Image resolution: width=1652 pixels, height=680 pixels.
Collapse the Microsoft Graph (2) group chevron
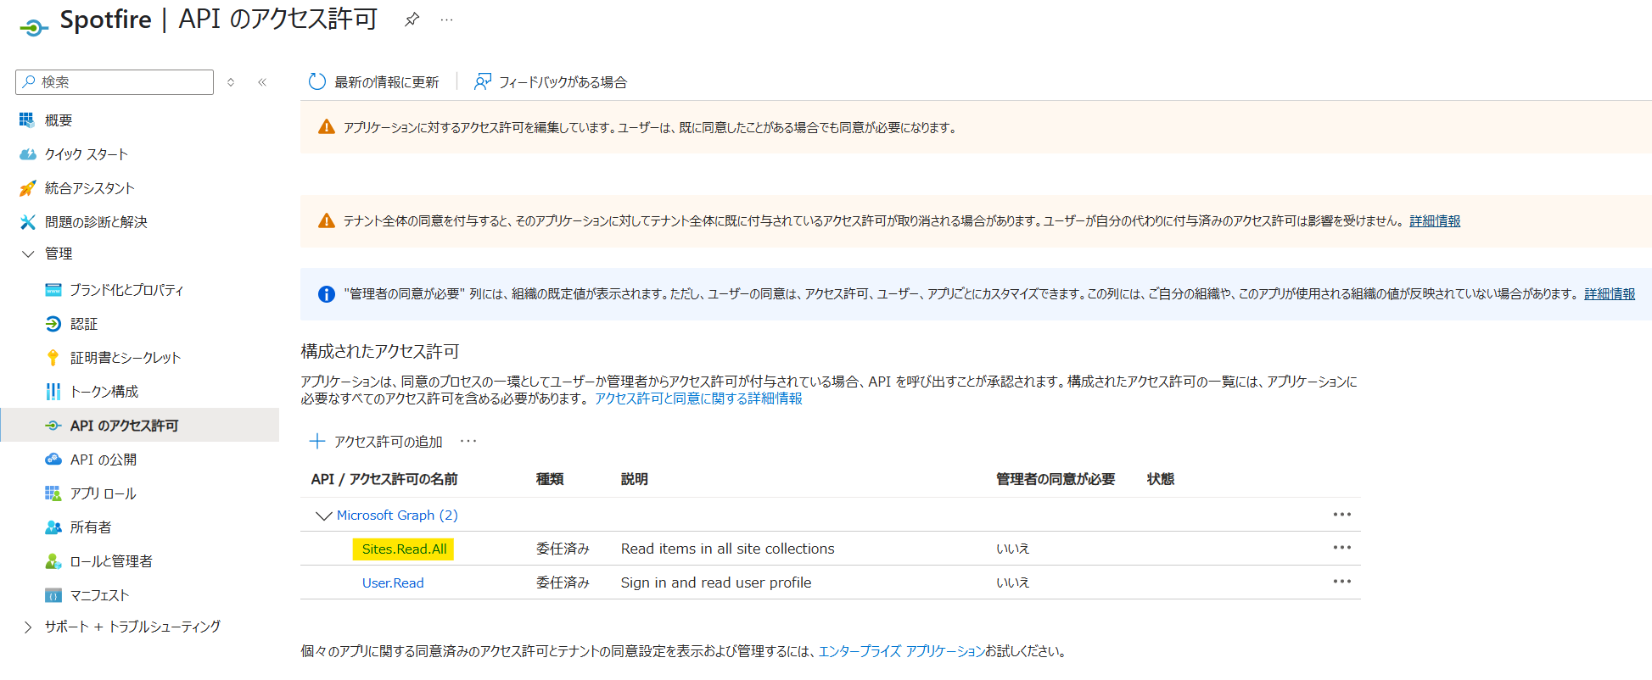click(323, 515)
